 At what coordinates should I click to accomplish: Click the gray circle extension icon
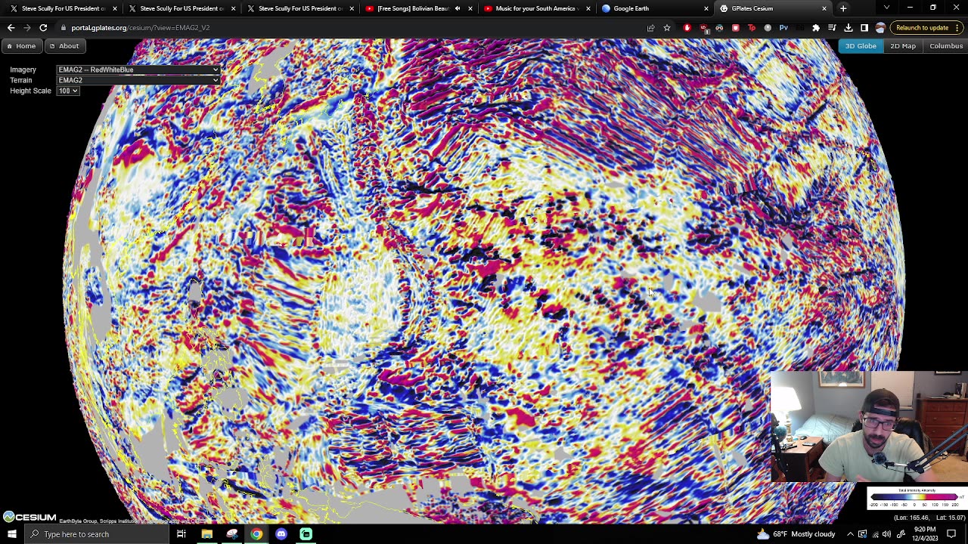pyautogui.click(x=768, y=28)
